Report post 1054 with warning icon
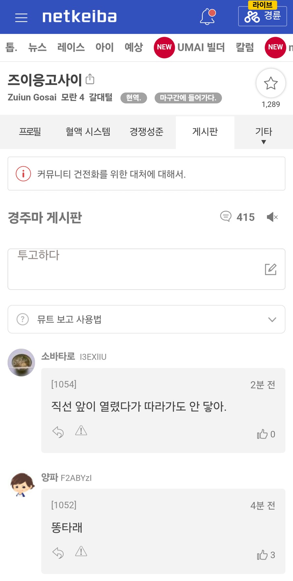 point(81,431)
